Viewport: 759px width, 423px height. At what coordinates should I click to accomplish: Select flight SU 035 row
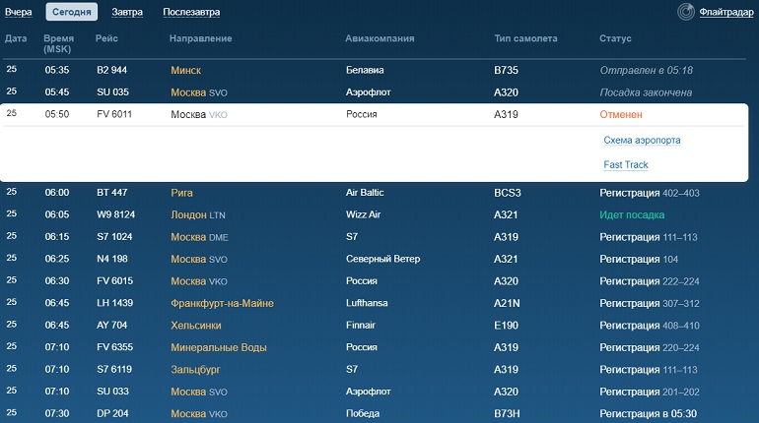(375, 92)
